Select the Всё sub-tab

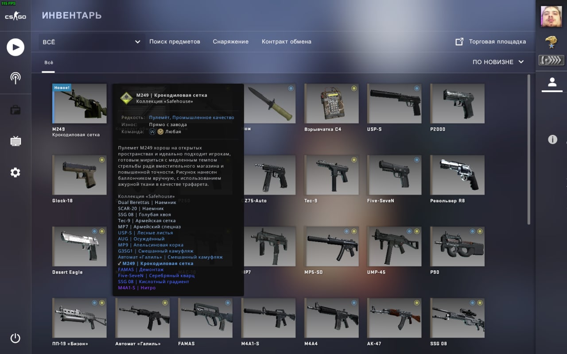(x=48, y=62)
